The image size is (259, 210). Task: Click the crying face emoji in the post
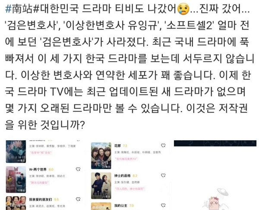(183, 9)
